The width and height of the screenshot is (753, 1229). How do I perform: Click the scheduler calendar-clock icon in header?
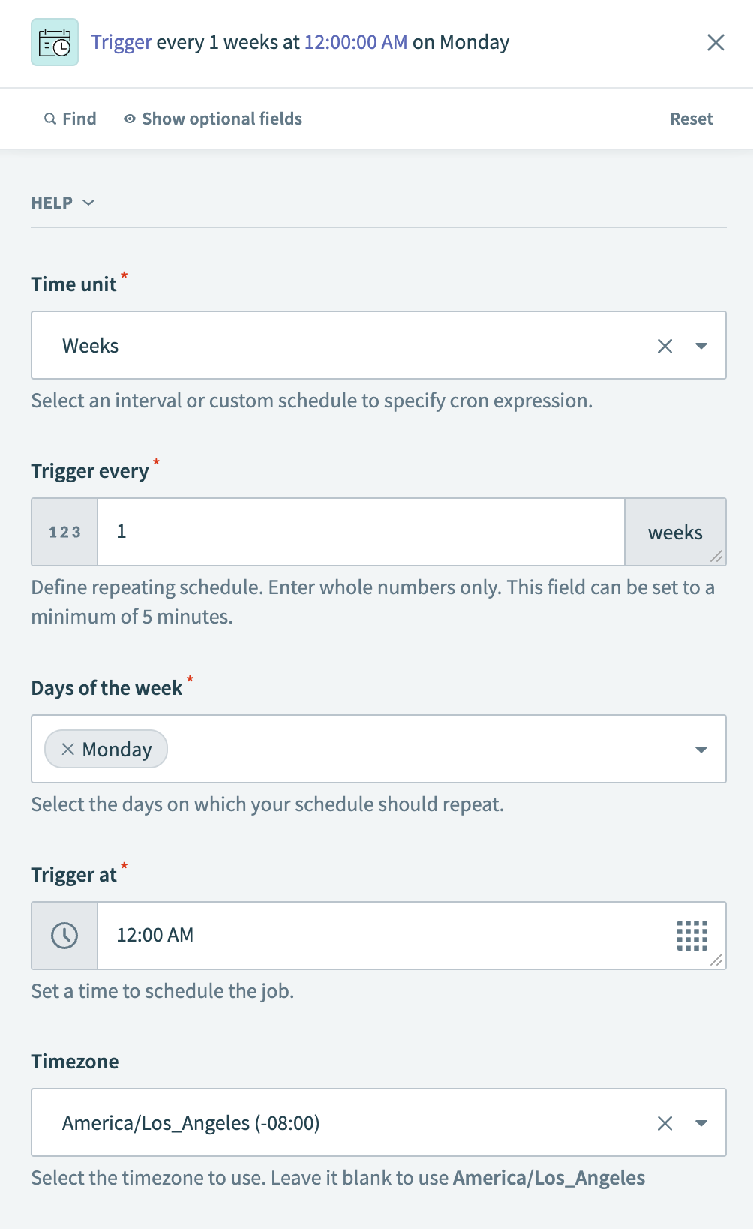55,43
